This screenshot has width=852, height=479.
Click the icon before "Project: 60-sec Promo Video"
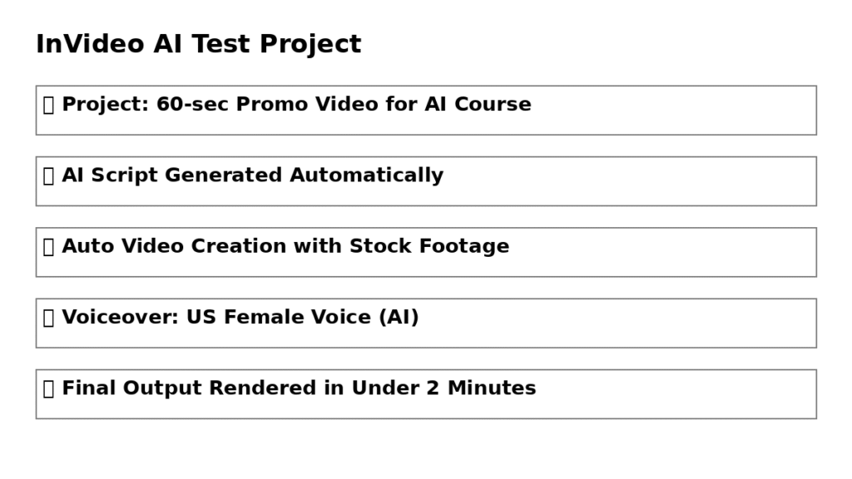tap(48, 105)
